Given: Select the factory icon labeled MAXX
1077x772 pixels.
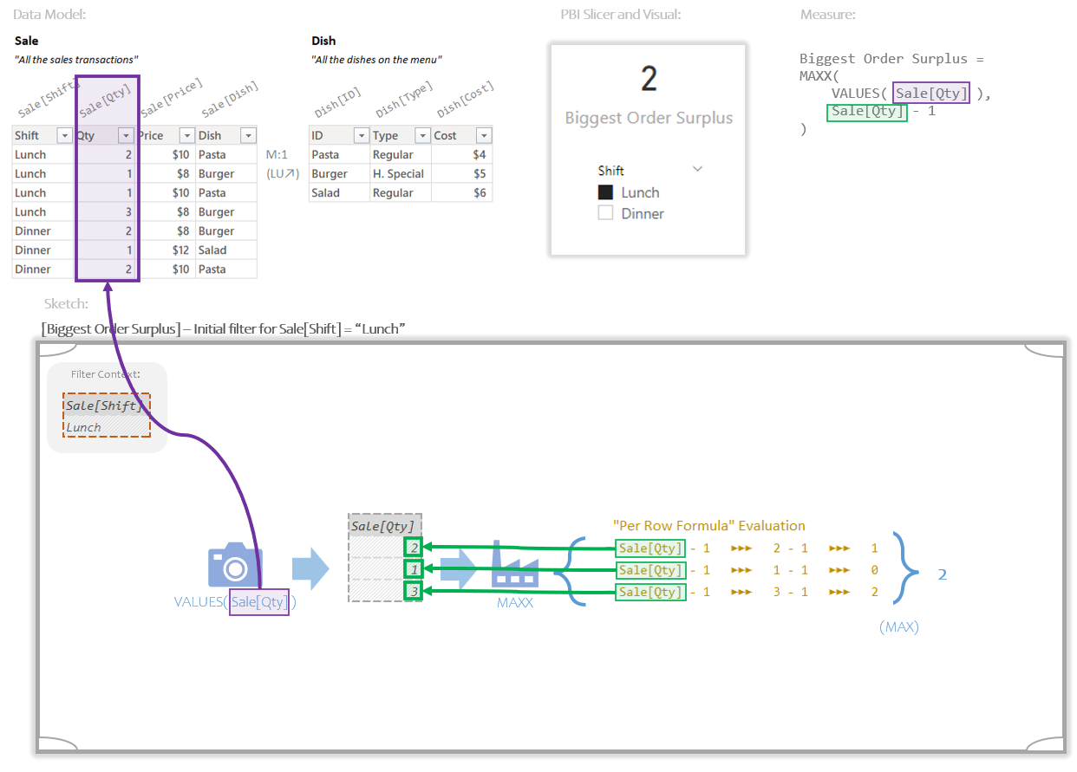Looking at the screenshot, I should [x=515, y=570].
